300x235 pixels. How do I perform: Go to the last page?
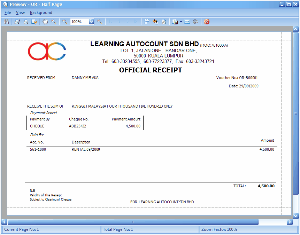pos(136,22)
